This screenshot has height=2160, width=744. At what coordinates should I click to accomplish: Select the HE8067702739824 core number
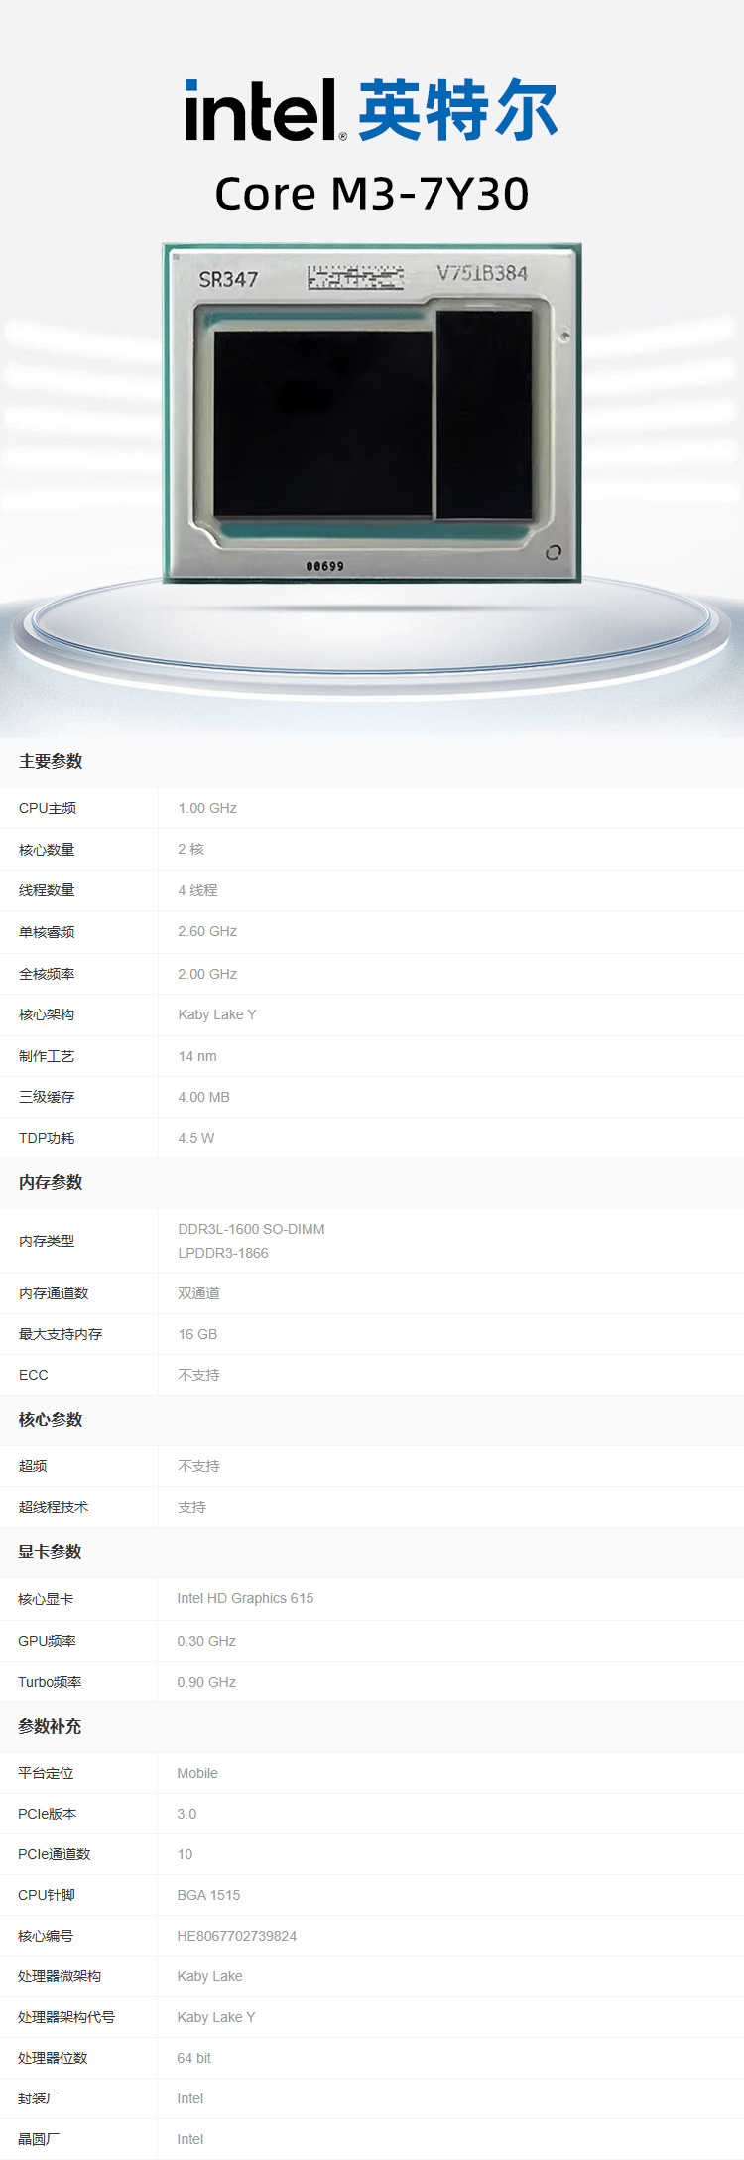click(x=237, y=1936)
